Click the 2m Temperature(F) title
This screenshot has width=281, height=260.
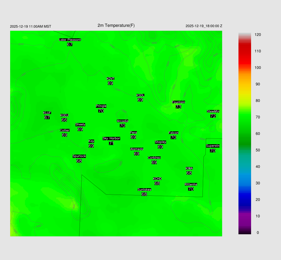point(116,25)
